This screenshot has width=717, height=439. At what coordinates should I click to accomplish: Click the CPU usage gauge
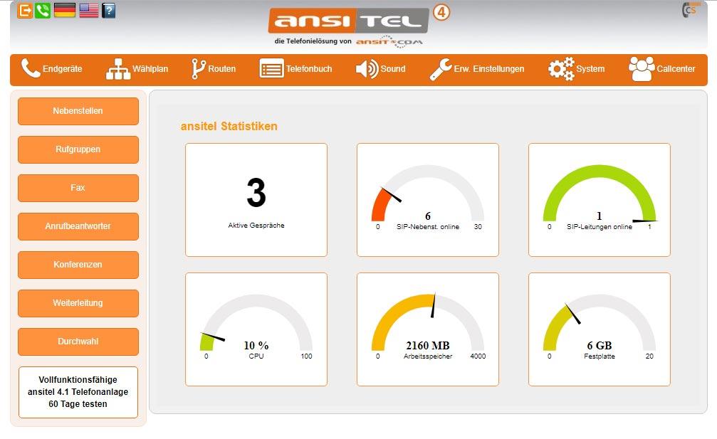tap(256, 329)
